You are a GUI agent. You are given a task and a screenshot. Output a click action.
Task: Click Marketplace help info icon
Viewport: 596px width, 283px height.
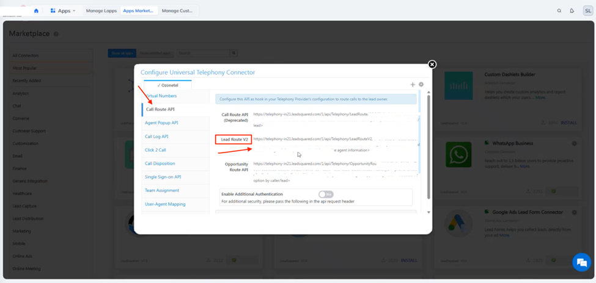click(x=56, y=34)
